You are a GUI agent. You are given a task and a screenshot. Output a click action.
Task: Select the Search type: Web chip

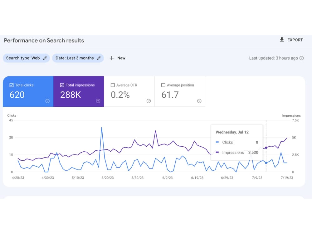click(x=26, y=58)
